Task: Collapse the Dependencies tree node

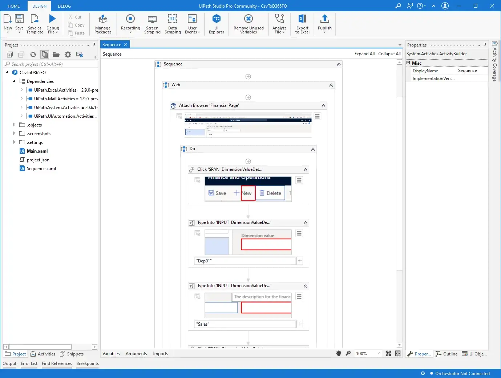Action: (x=14, y=81)
